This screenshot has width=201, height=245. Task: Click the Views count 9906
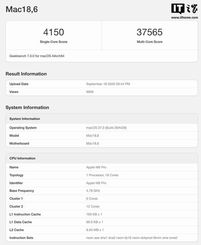pyautogui.click(x=90, y=92)
